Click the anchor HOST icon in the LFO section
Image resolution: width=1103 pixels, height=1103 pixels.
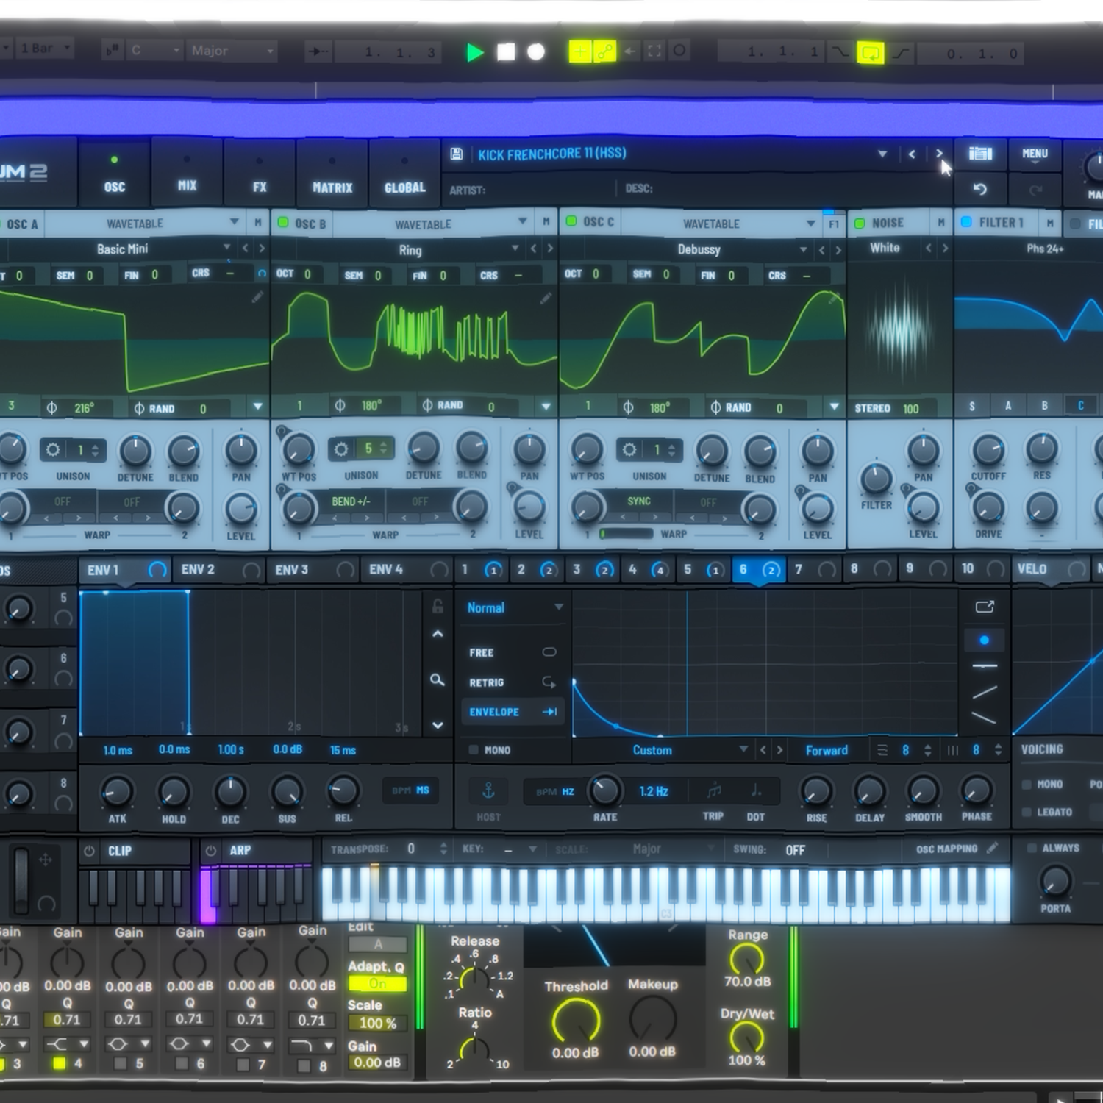(x=488, y=791)
